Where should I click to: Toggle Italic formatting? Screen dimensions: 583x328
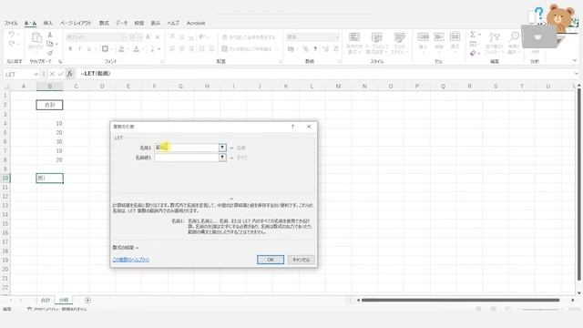pos(79,48)
